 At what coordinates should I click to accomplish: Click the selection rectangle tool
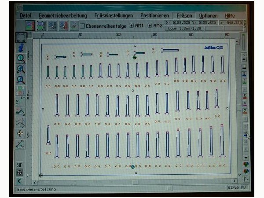pos(21,37)
